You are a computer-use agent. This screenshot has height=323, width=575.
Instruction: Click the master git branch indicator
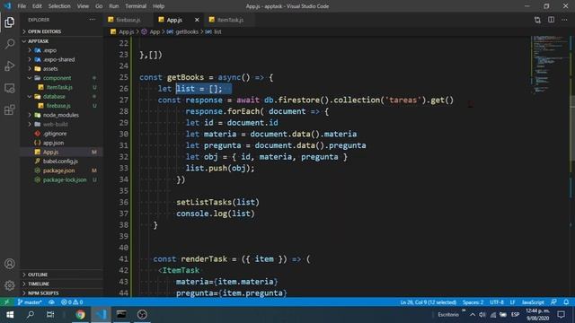point(30,302)
